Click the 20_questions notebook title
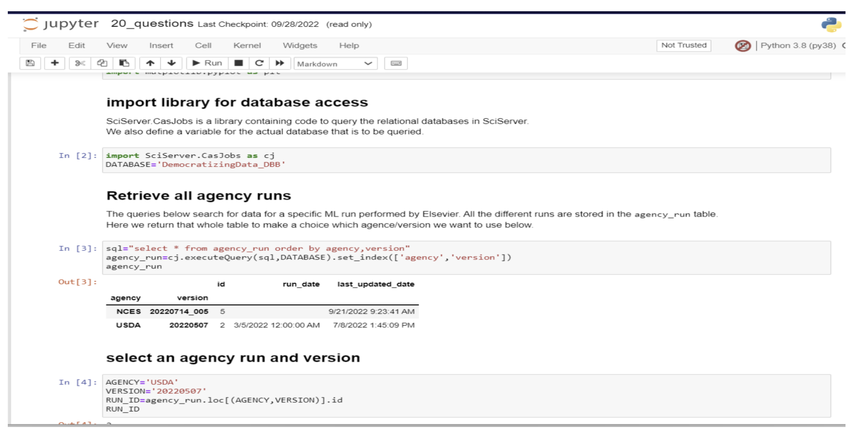This screenshot has height=430, width=852. pyautogui.click(x=152, y=23)
